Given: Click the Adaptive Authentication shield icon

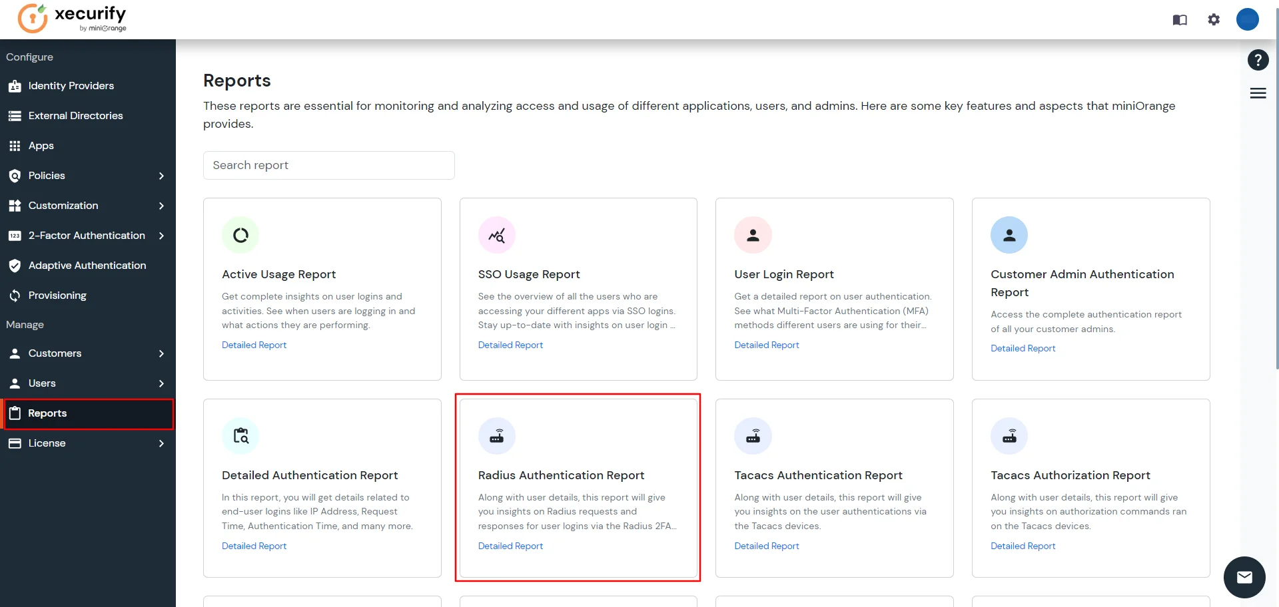Looking at the screenshot, I should (15, 266).
